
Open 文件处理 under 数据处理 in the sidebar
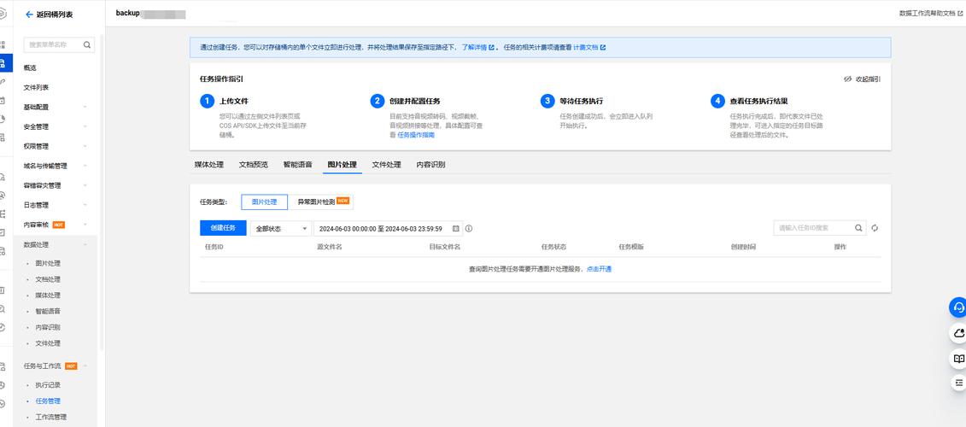tap(48, 343)
